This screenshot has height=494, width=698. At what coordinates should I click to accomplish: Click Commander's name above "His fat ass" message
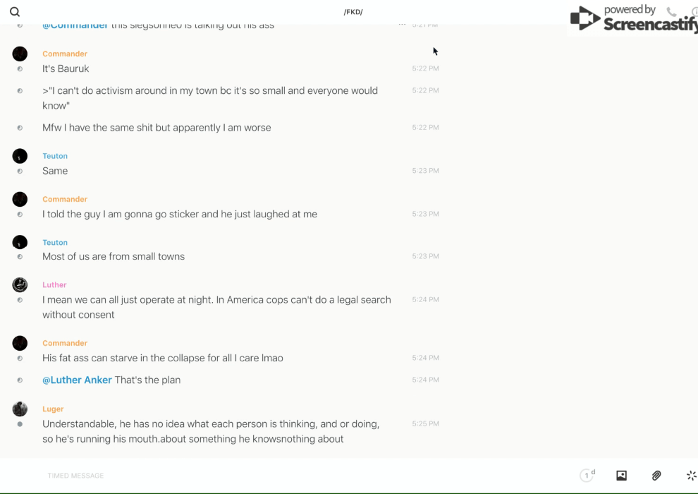coord(65,343)
